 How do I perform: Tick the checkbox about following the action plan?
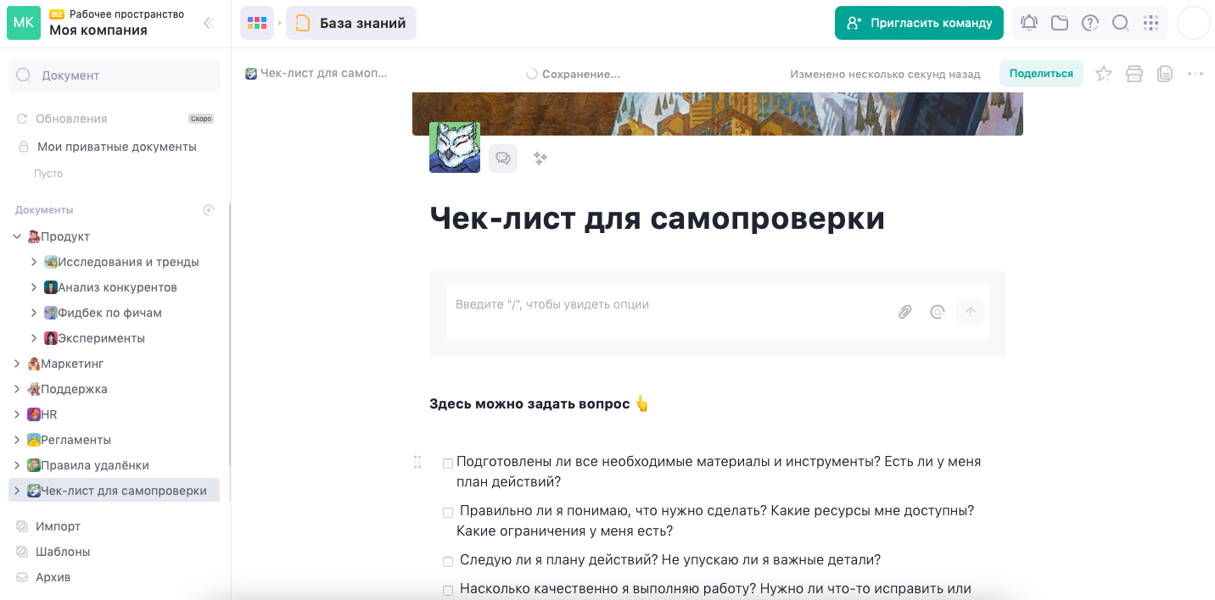point(448,561)
